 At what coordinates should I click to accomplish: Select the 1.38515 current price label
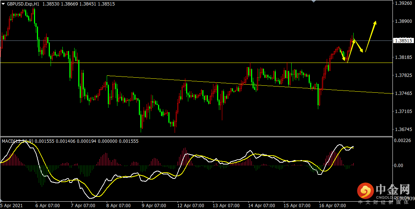(x=403, y=40)
